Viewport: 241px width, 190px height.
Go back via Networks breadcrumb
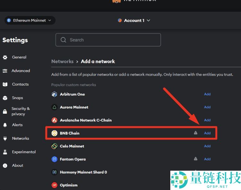[62, 61]
